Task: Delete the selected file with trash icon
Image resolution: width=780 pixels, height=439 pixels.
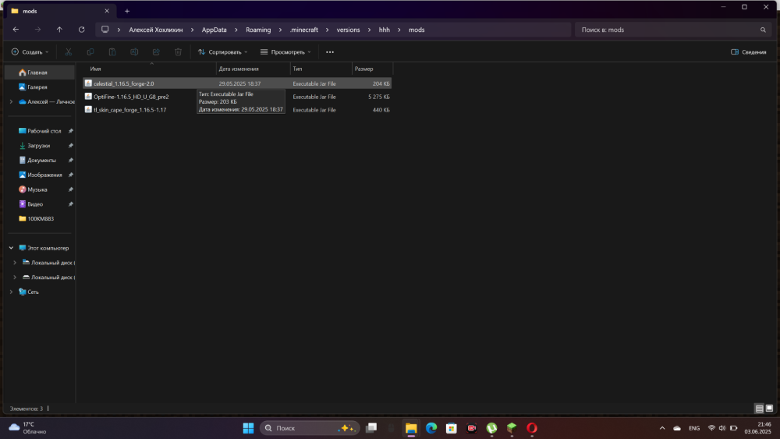Action: (x=178, y=51)
